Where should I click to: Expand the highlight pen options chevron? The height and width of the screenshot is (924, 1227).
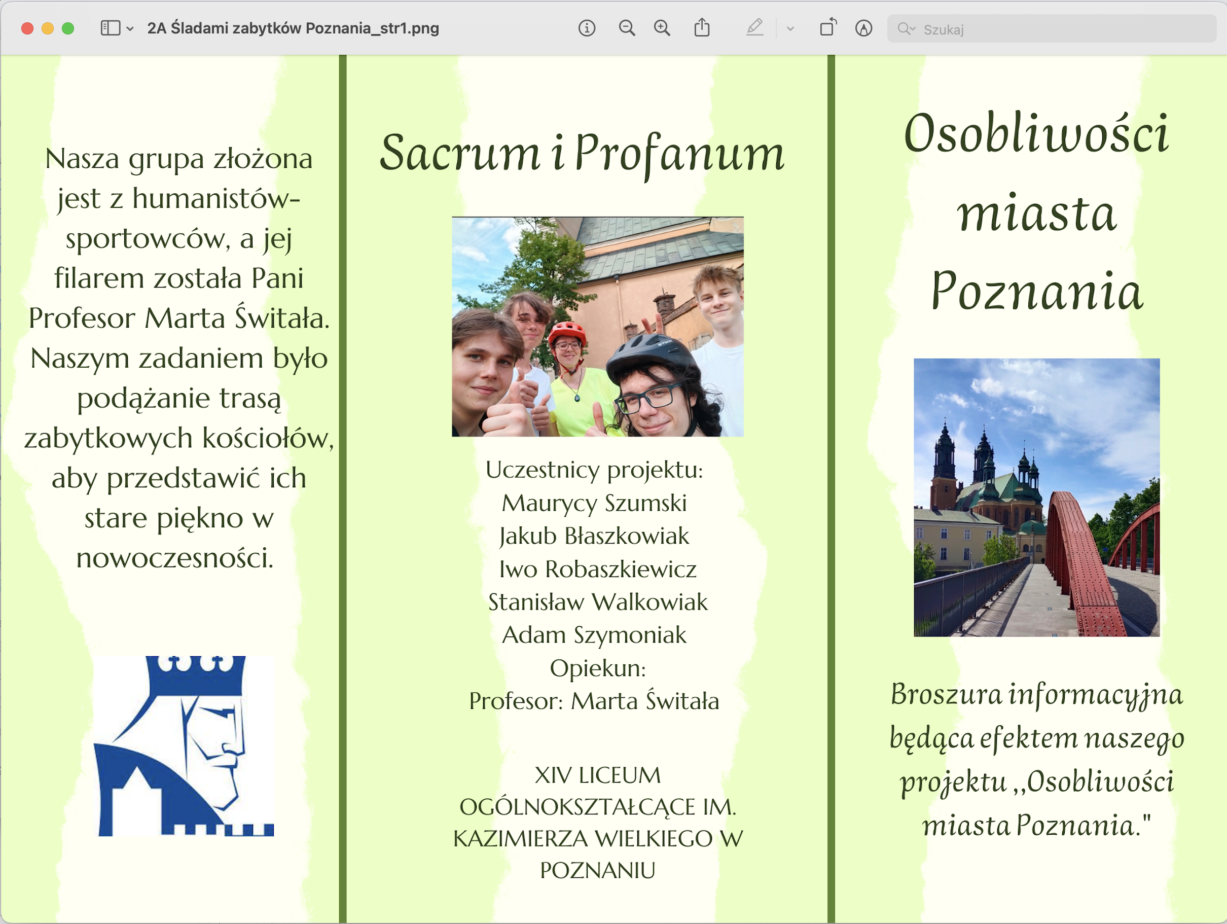click(790, 29)
